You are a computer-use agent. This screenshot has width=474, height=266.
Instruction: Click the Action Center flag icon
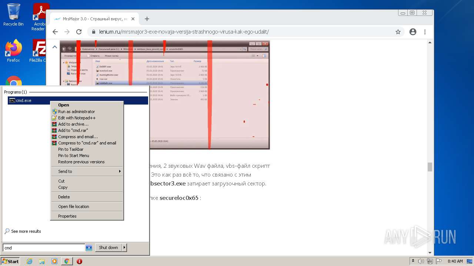click(x=438, y=261)
